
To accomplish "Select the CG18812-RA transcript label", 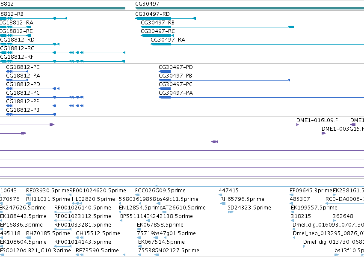I will click(x=16, y=23).
